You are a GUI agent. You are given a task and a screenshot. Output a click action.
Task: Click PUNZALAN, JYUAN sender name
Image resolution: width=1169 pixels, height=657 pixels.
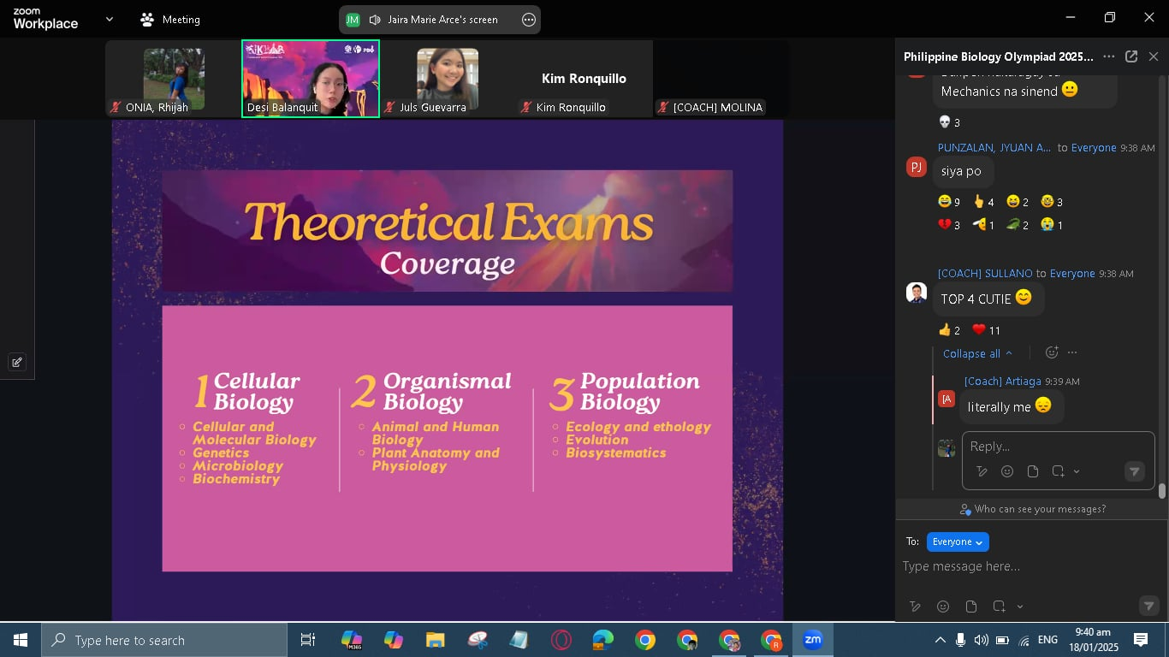pyautogui.click(x=994, y=147)
